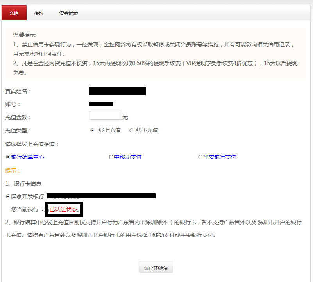
Task: Click the 国家开发银行 label text
Action: point(27,196)
